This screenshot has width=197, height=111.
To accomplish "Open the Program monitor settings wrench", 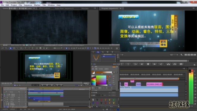I will tap(182, 55).
